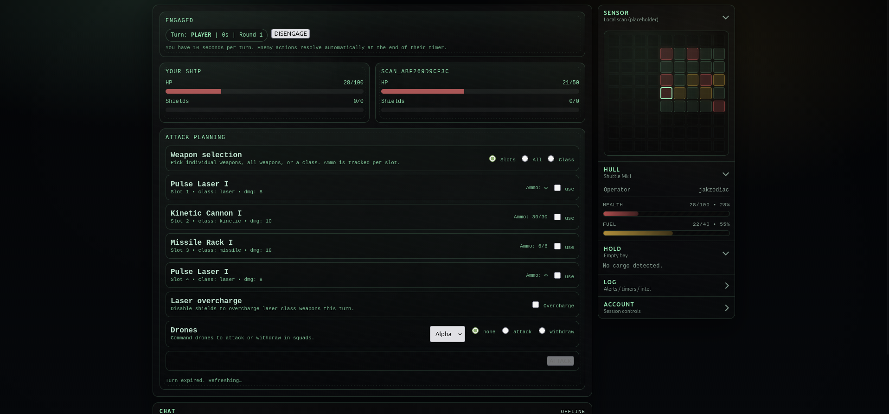Click the Slot 2 class kinetic dmg 10 line
Screen dimensions: 889x414
(x=221, y=221)
